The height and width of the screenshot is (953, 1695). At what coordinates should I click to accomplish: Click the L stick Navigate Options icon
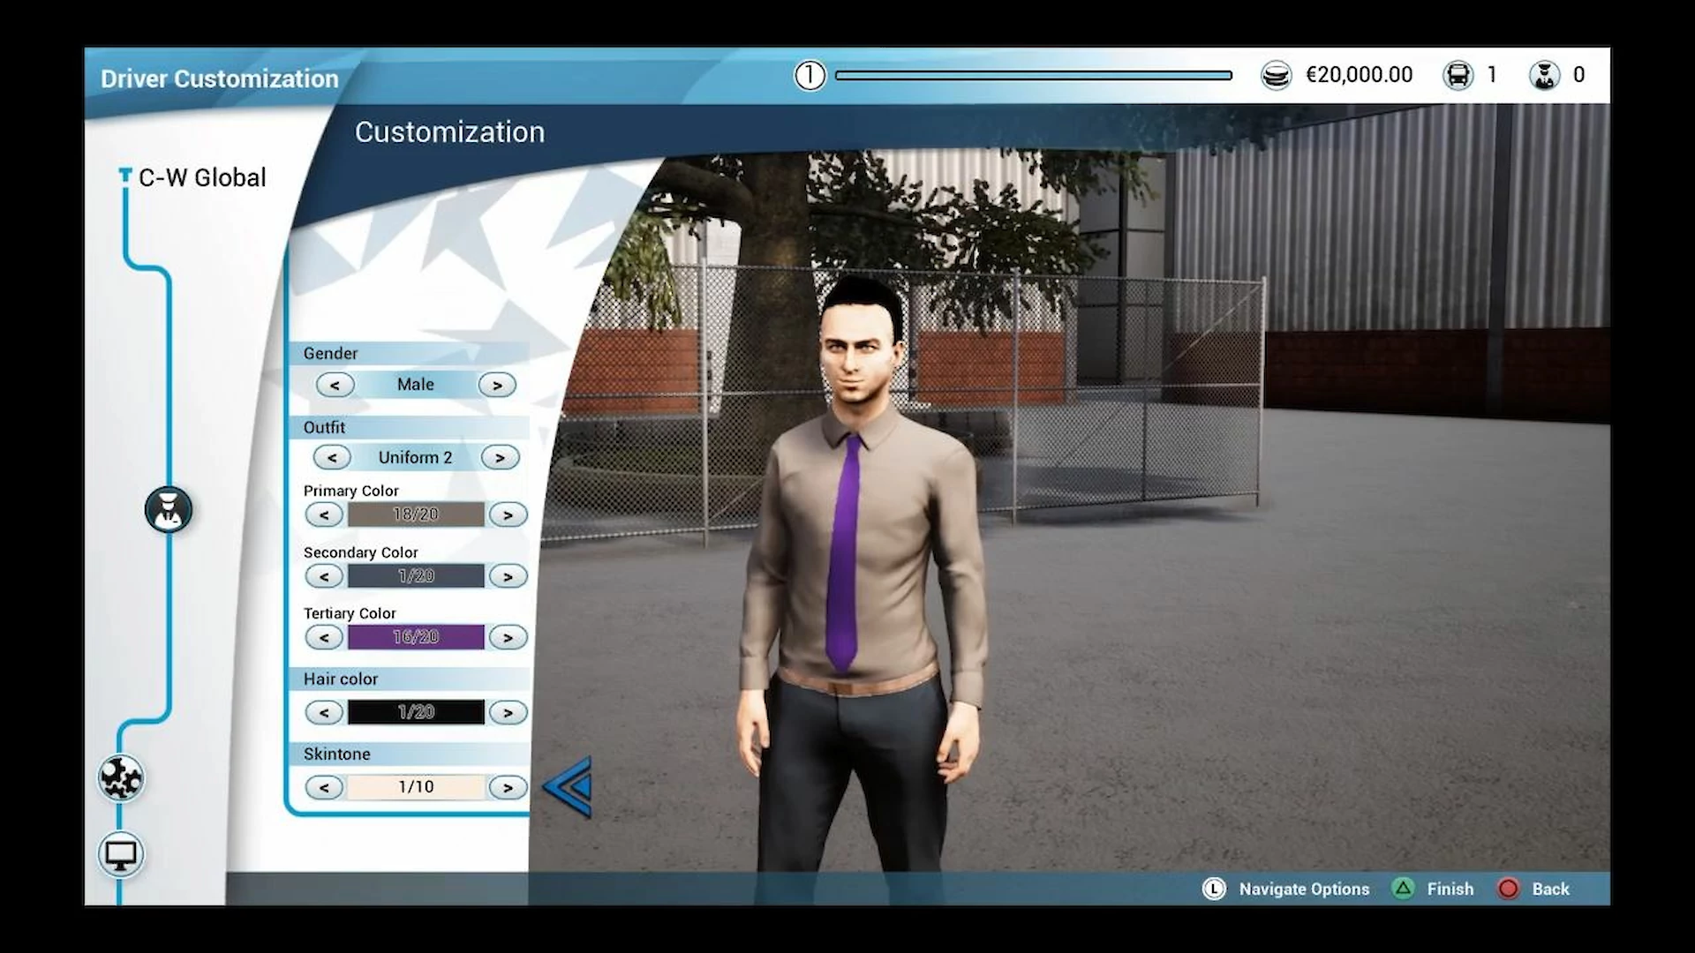click(1214, 889)
